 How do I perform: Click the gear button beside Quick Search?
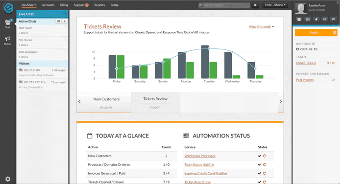point(255,5)
